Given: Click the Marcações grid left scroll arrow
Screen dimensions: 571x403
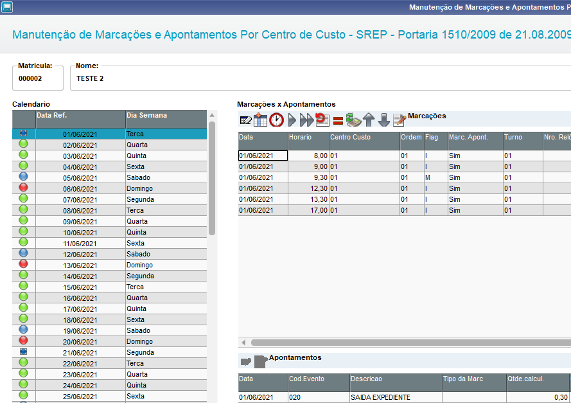Looking at the screenshot, I should click(243, 343).
